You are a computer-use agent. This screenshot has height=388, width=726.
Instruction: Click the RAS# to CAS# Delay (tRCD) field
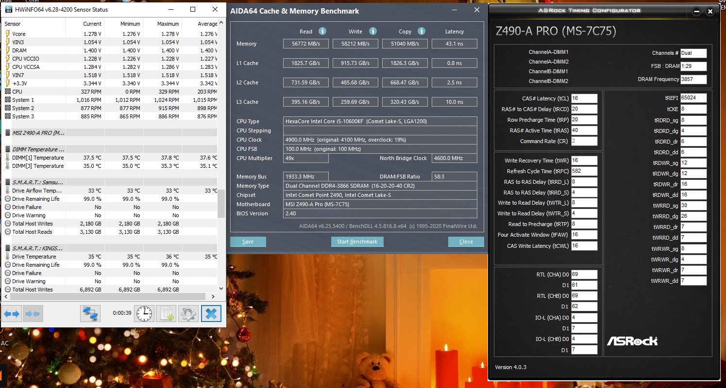[584, 109]
